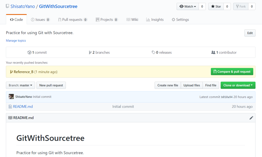Click the New pull request button
Image resolution: width=262 pixels, height=157 pixels.
coord(51,85)
